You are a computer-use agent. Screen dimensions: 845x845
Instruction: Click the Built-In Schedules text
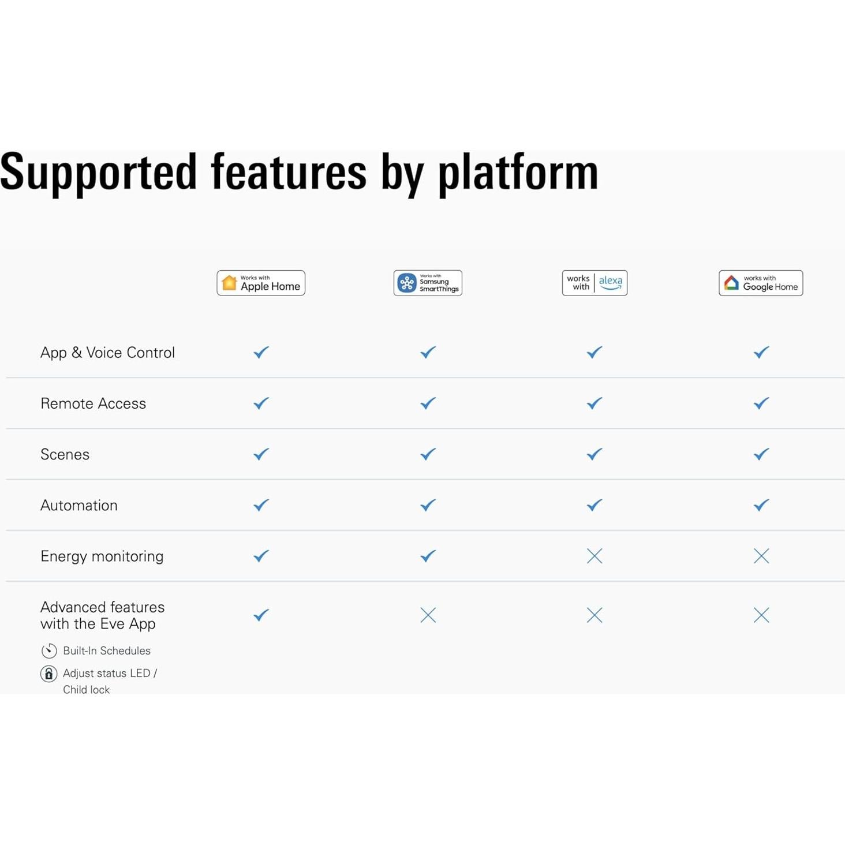(x=107, y=651)
